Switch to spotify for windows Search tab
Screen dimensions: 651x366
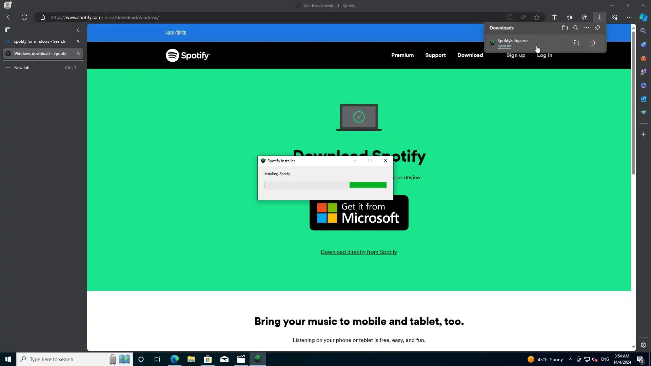tap(39, 41)
